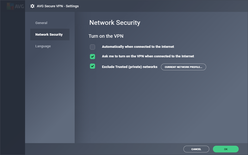Click the AVG logo in top-left corner
This screenshot has height=155, width=248.
15,6
